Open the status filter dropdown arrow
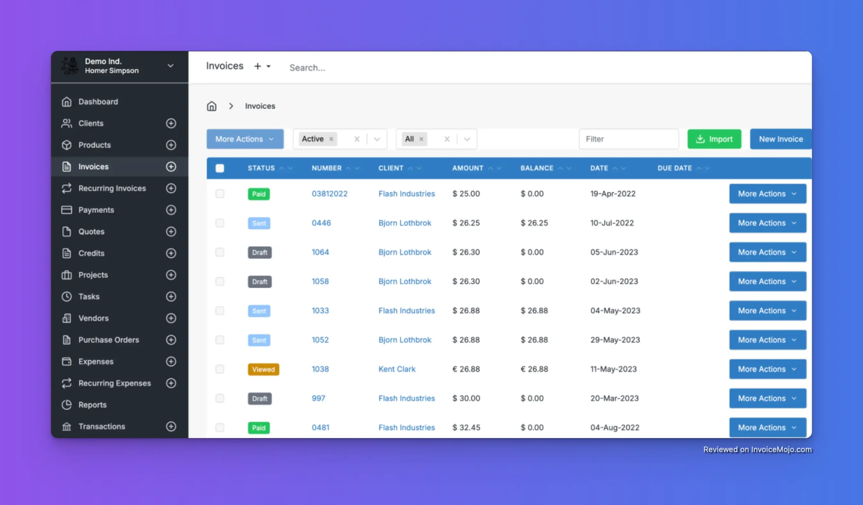The width and height of the screenshot is (863, 505). coord(377,139)
